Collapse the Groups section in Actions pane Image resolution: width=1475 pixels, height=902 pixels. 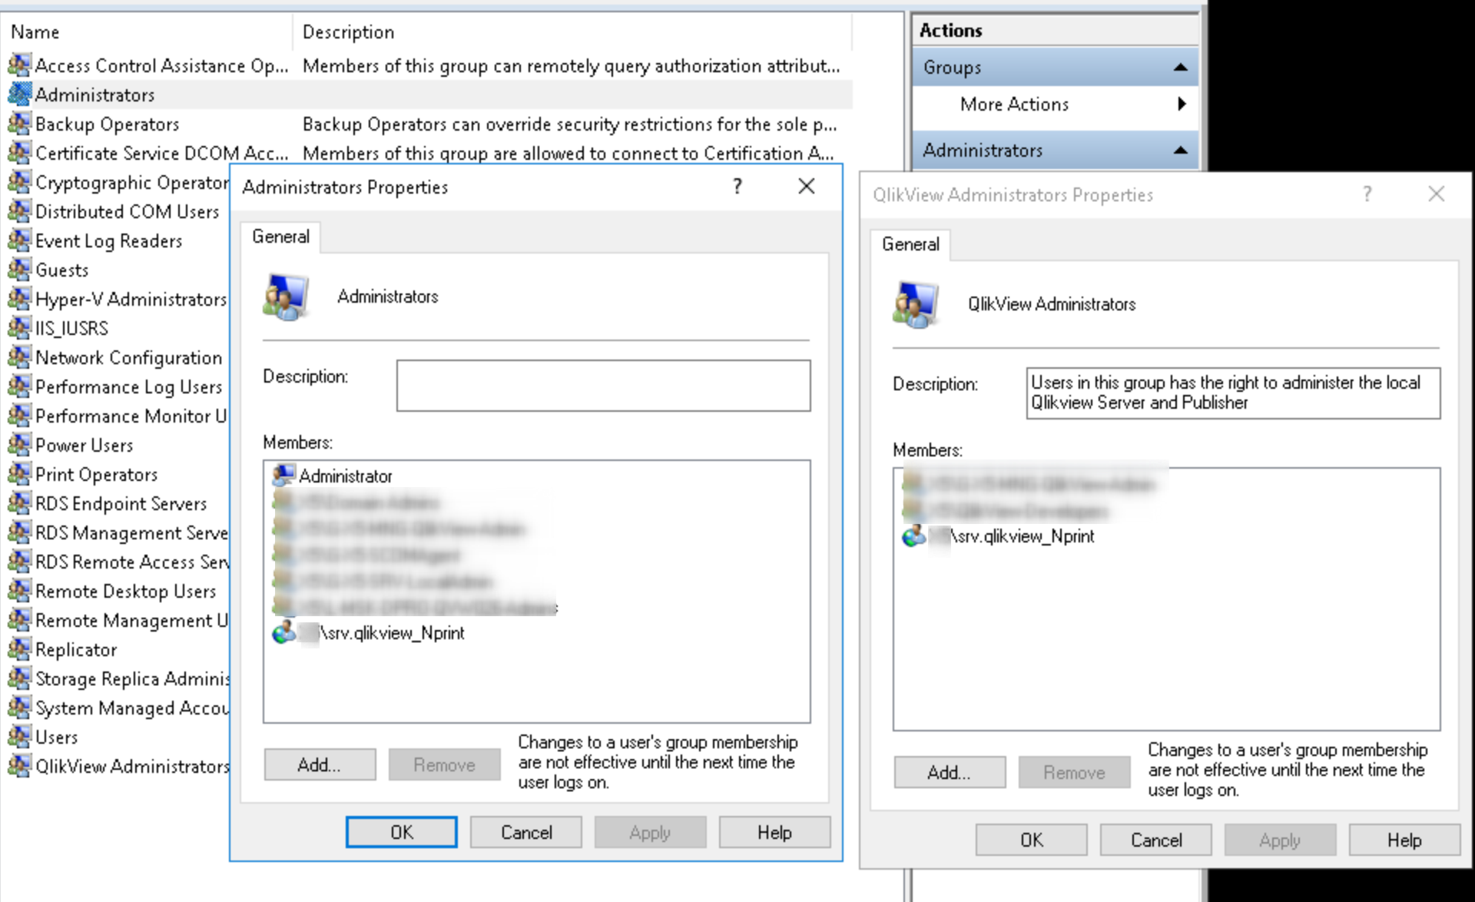(1181, 68)
